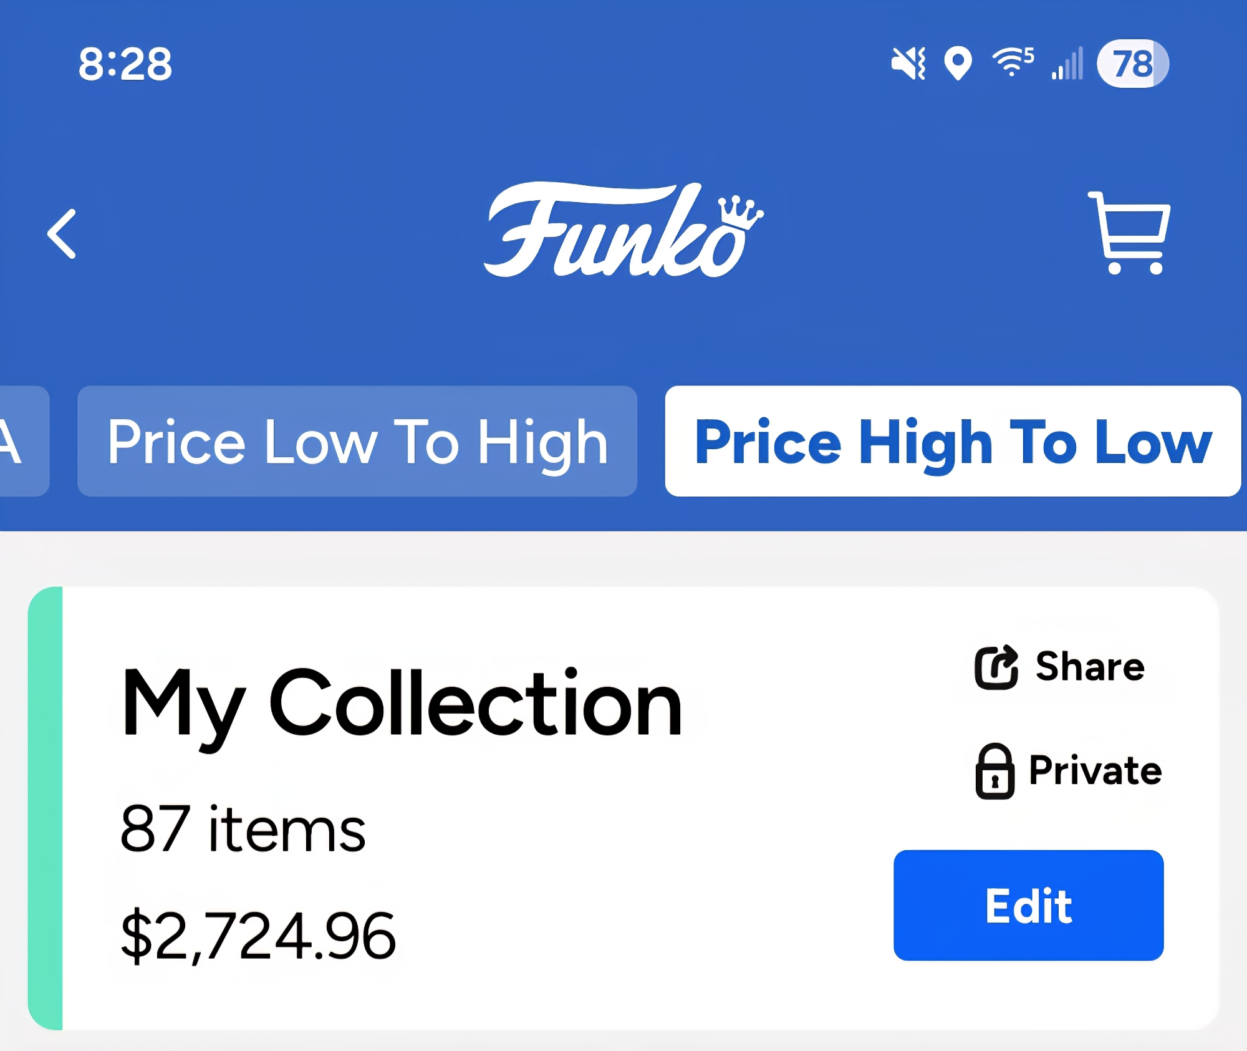Sort by Price Low To High
The height and width of the screenshot is (1051, 1247).
357,442
